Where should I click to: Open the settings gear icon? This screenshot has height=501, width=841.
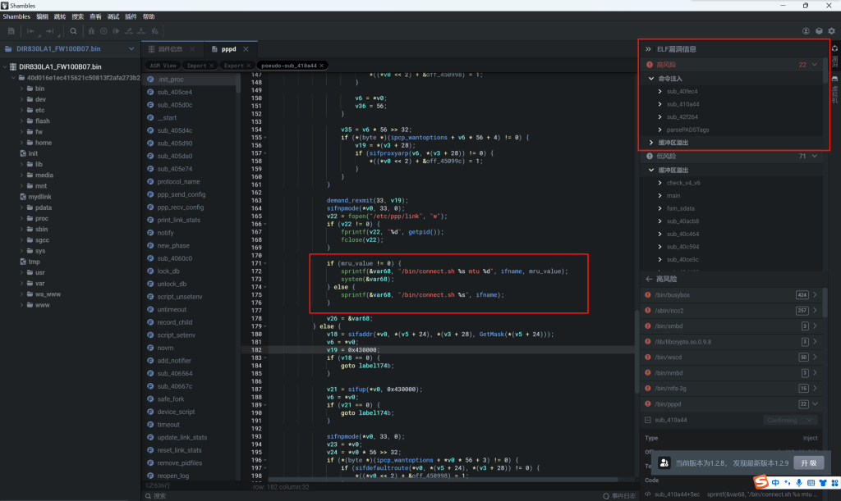(x=831, y=31)
